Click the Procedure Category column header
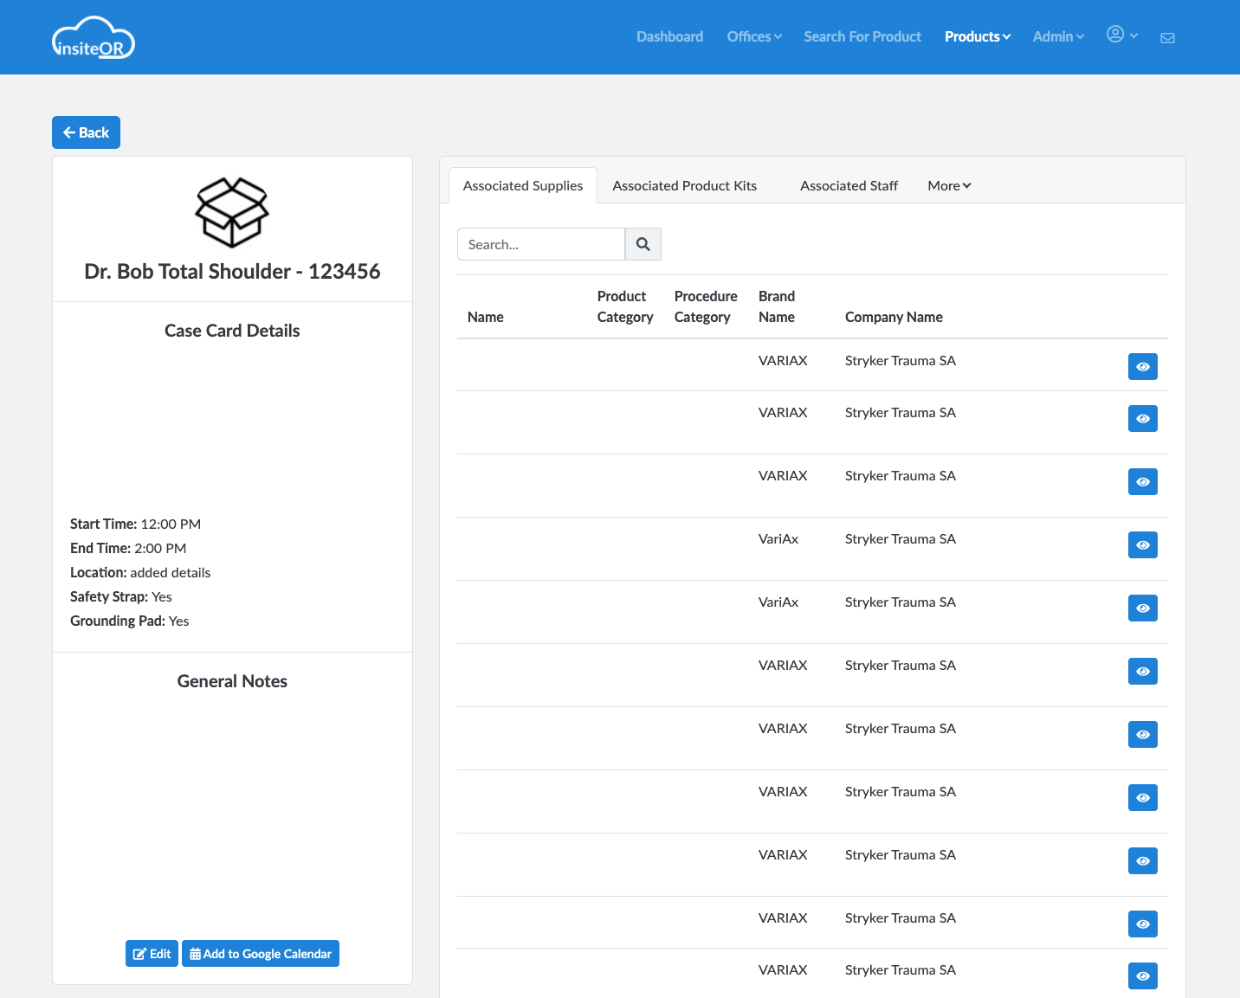The width and height of the screenshot is (1240, 998). click(706, 306)
